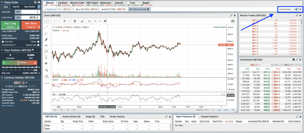Toggle auto scale on chart

(x=226, y=110)
